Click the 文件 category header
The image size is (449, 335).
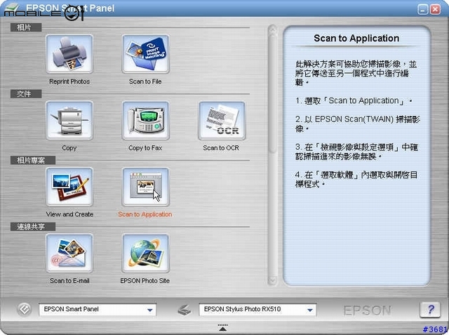pos(26,94)
